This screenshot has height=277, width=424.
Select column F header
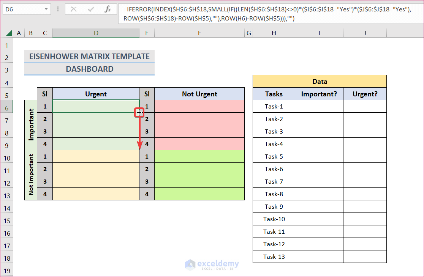199,33
